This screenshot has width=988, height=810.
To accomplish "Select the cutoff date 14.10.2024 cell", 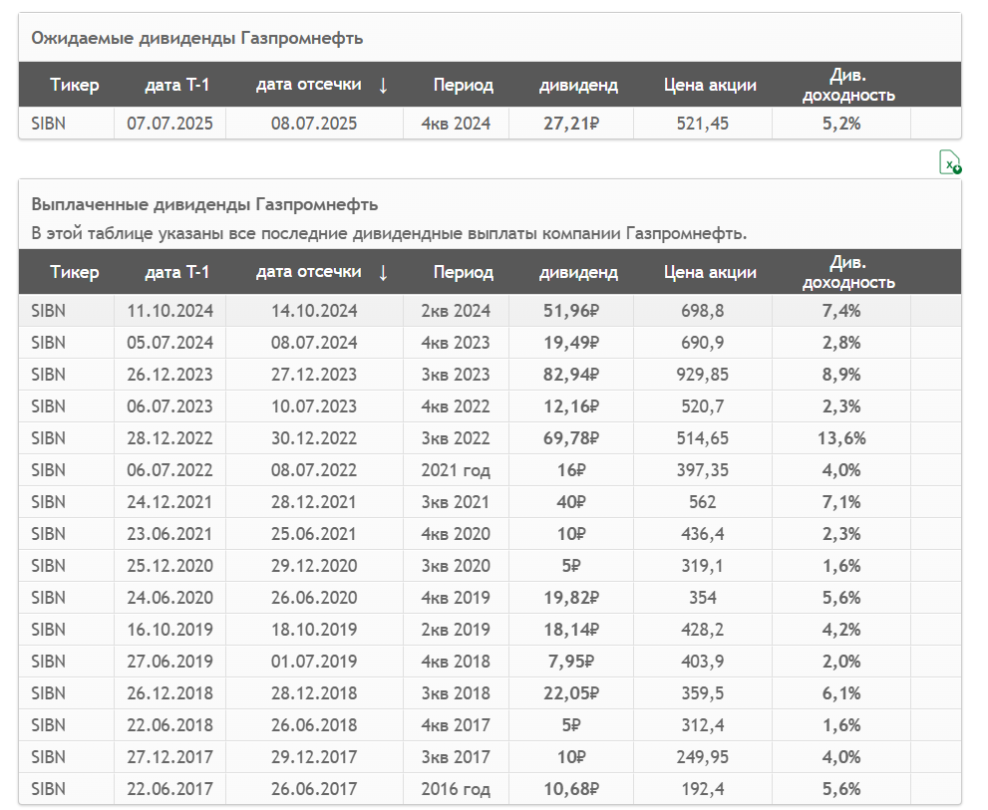I will [x=314, y=311].
